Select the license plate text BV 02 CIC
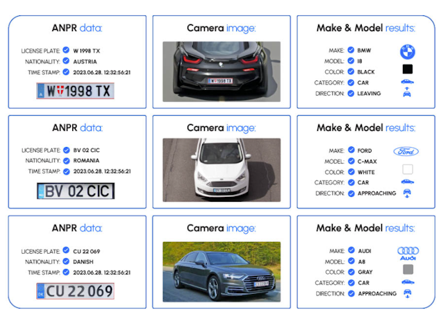This screenshot has height=312, width=441. point(87,150)
